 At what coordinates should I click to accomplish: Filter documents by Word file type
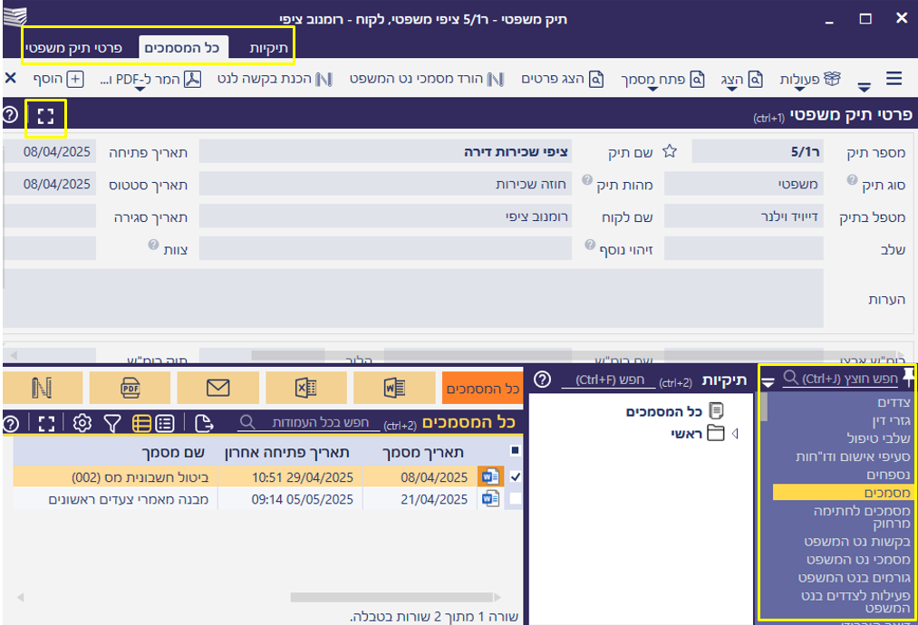tap(394, 388)
